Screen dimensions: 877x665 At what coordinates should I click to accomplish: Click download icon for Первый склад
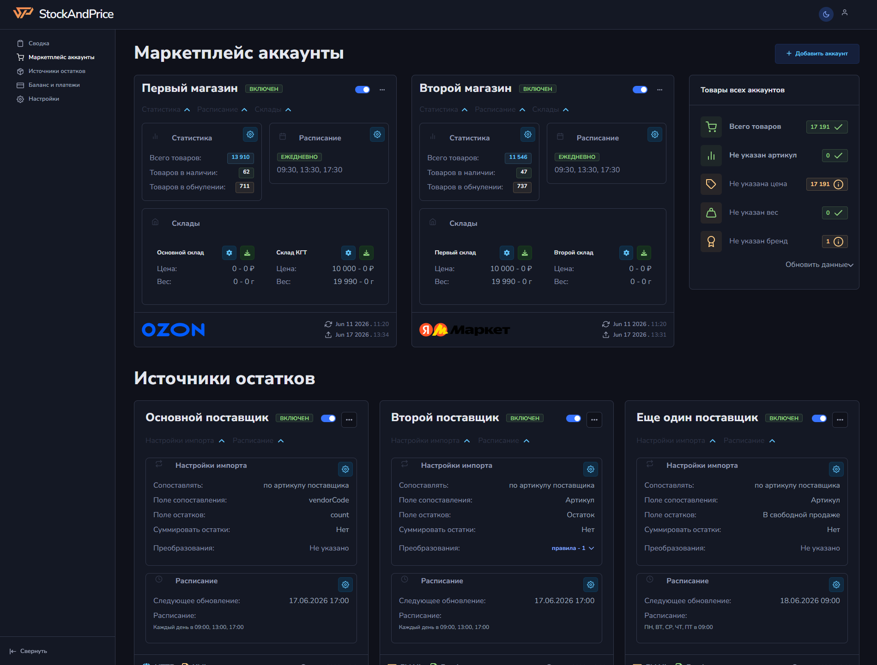[x=525, y=253]
